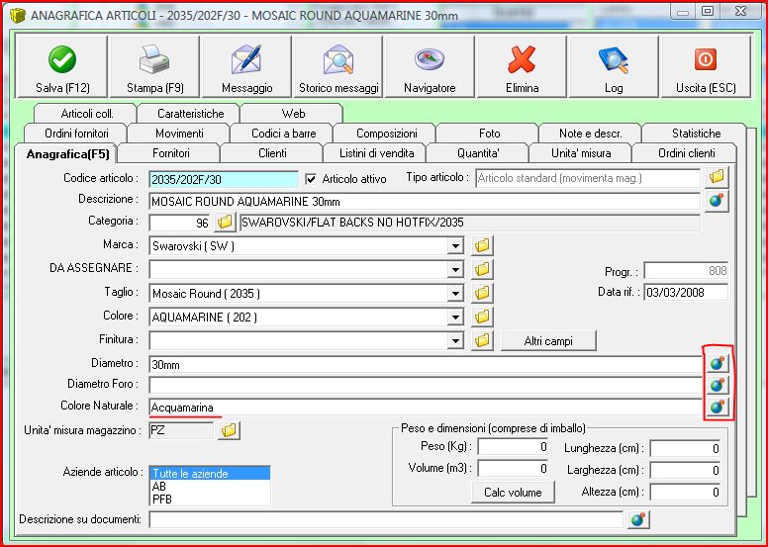Screen dimensions: 768x547
Task: Switch to the Caratteristiche tab
Action: 191,114
